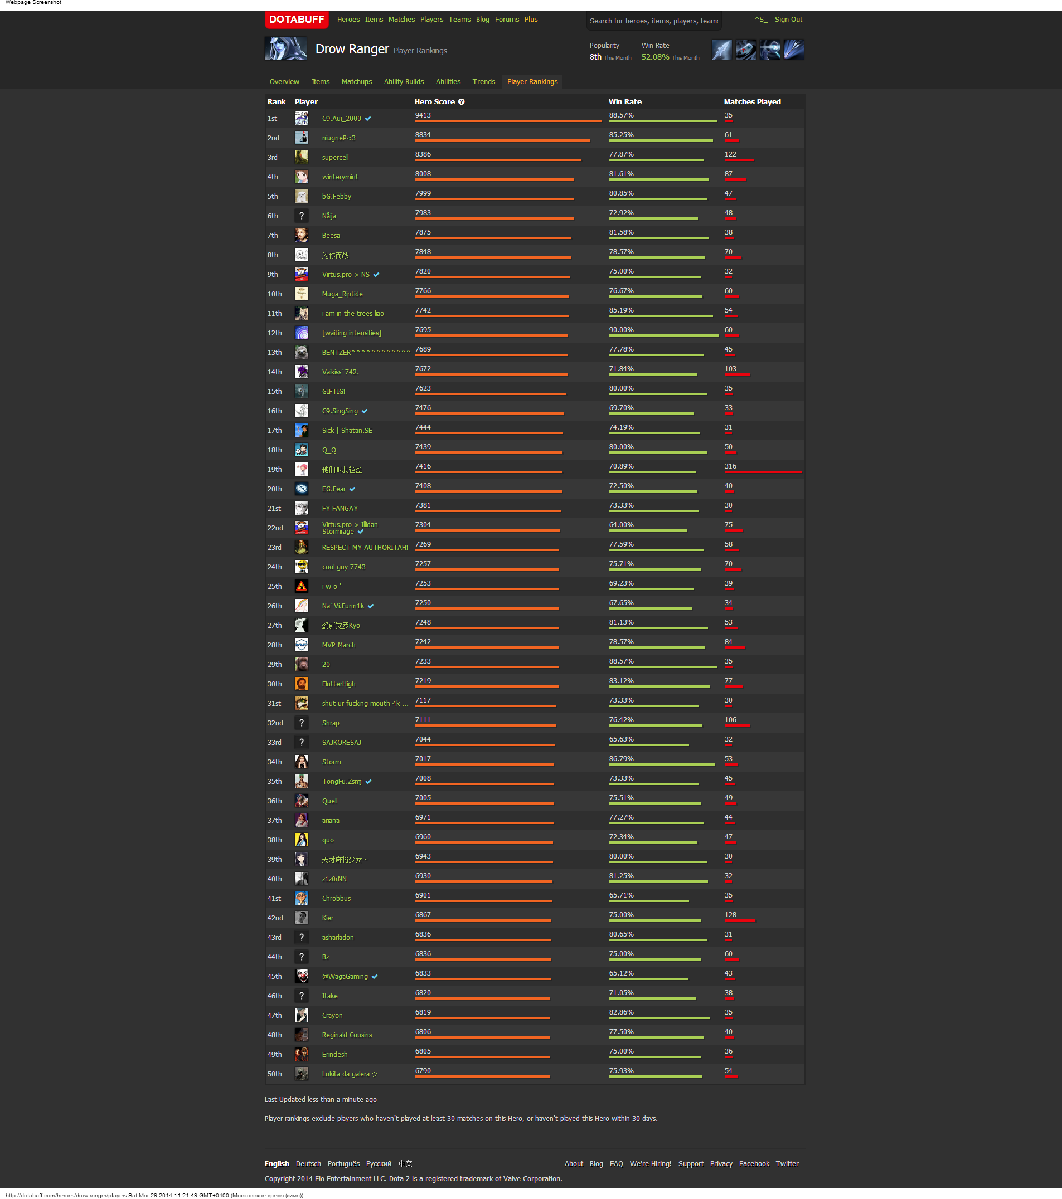This screenshot has width=1062, height=1199.
Task: Click the search field for heroes and items
Action: [653, 21]
